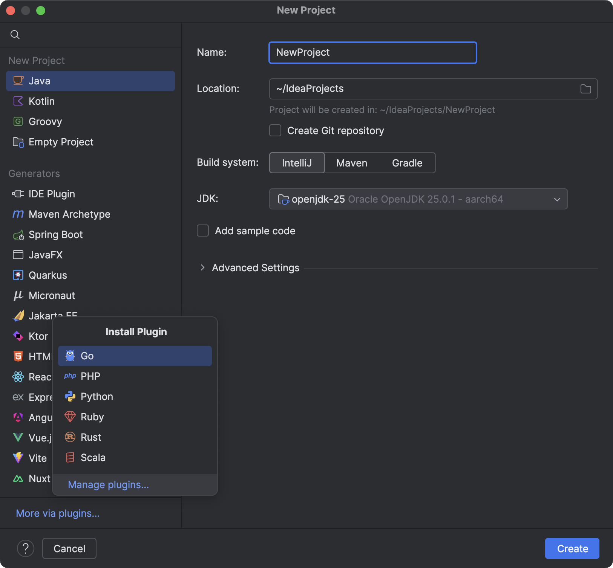The height and width of the screenshot is (568, 613).
Task: Switch build system to Gradle
Action: click(x=407, y=163)
